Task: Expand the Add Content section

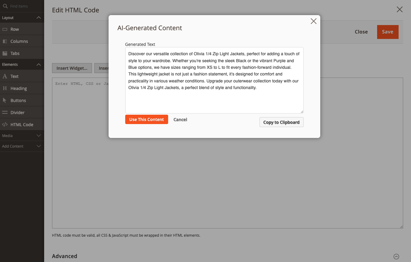Action: tap(38, 146)
